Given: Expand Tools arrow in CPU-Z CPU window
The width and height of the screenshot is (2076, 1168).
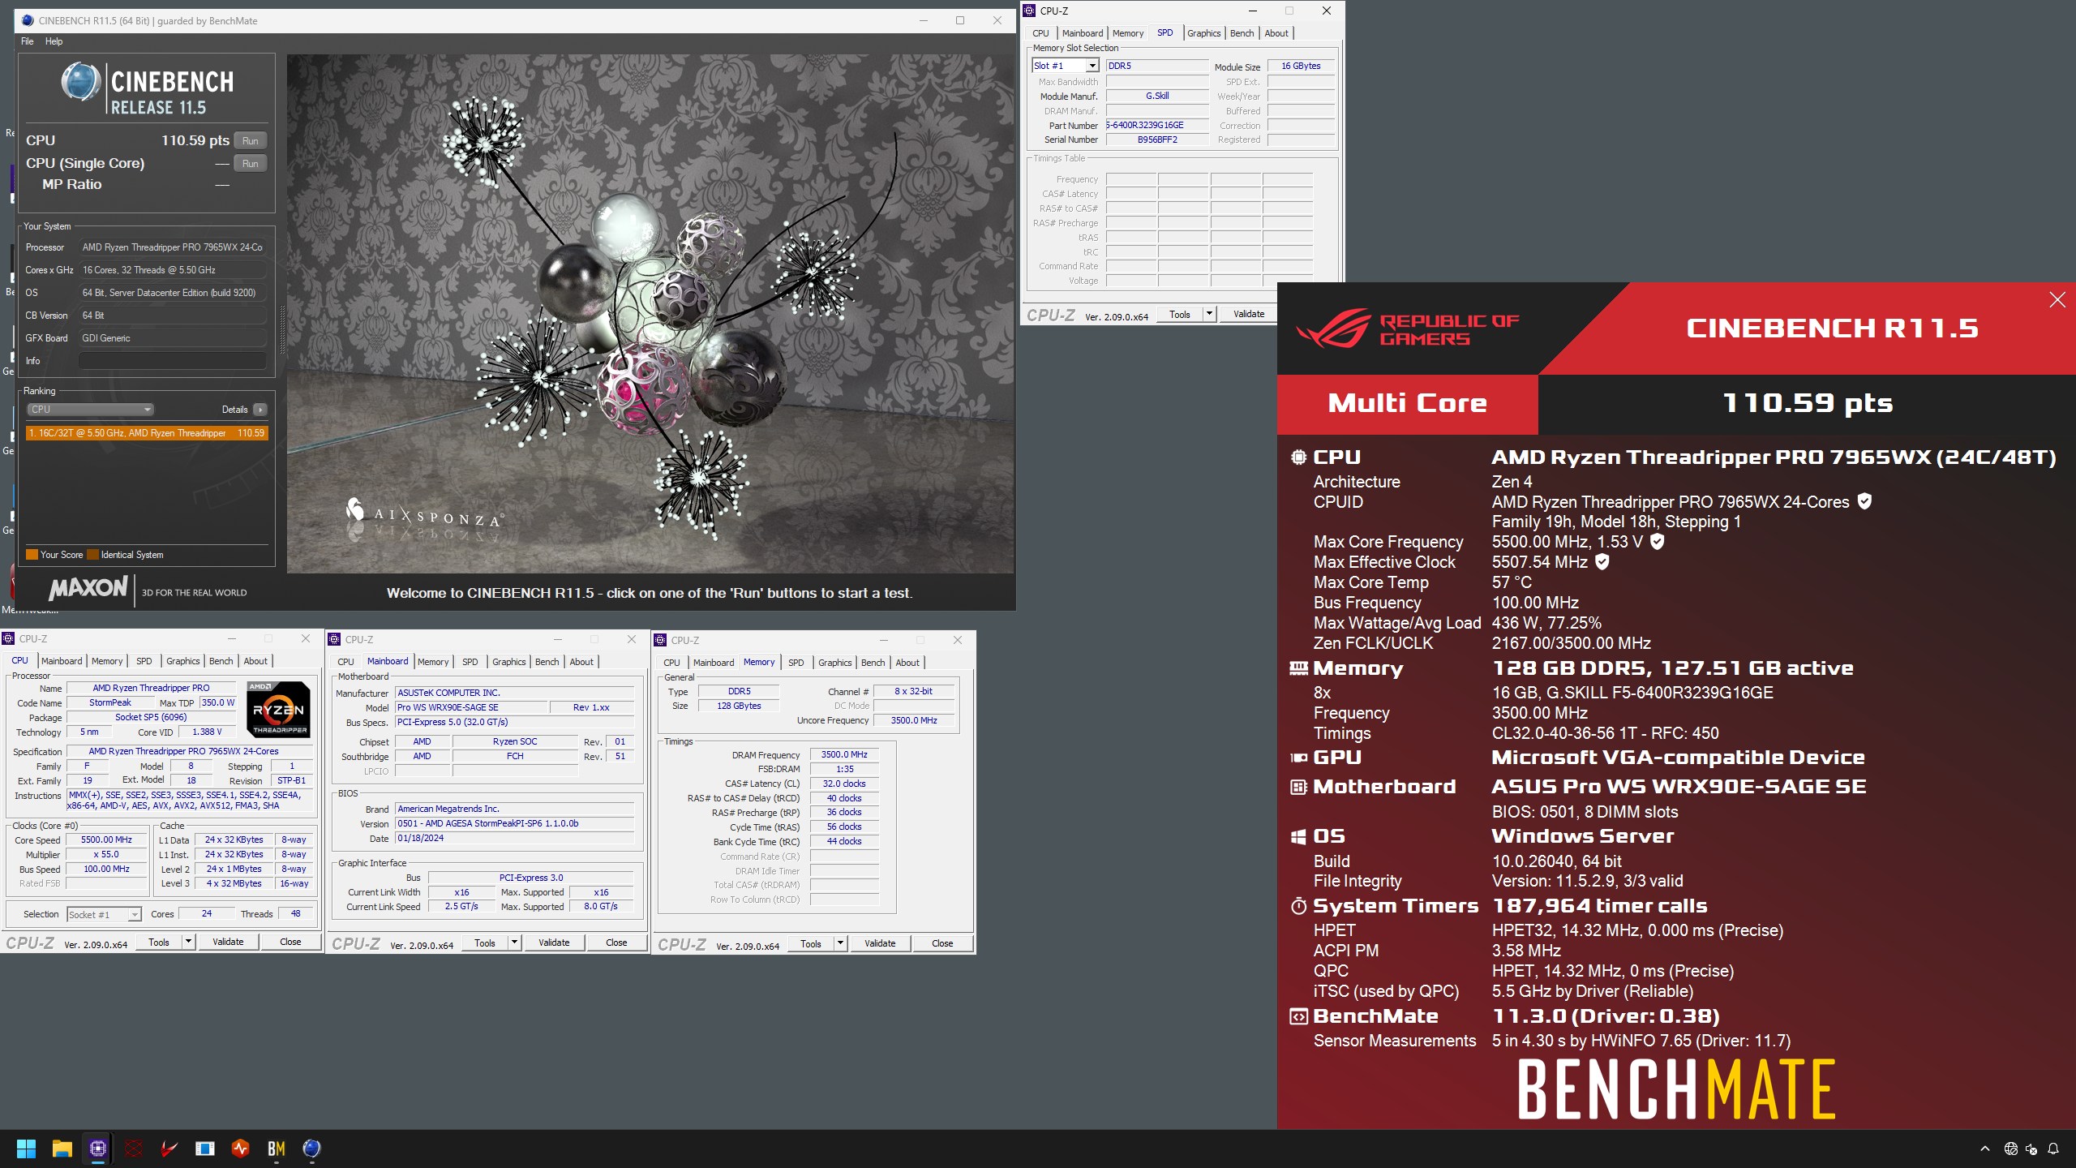Looking at the screenshot, I should [x=188, y=942].
